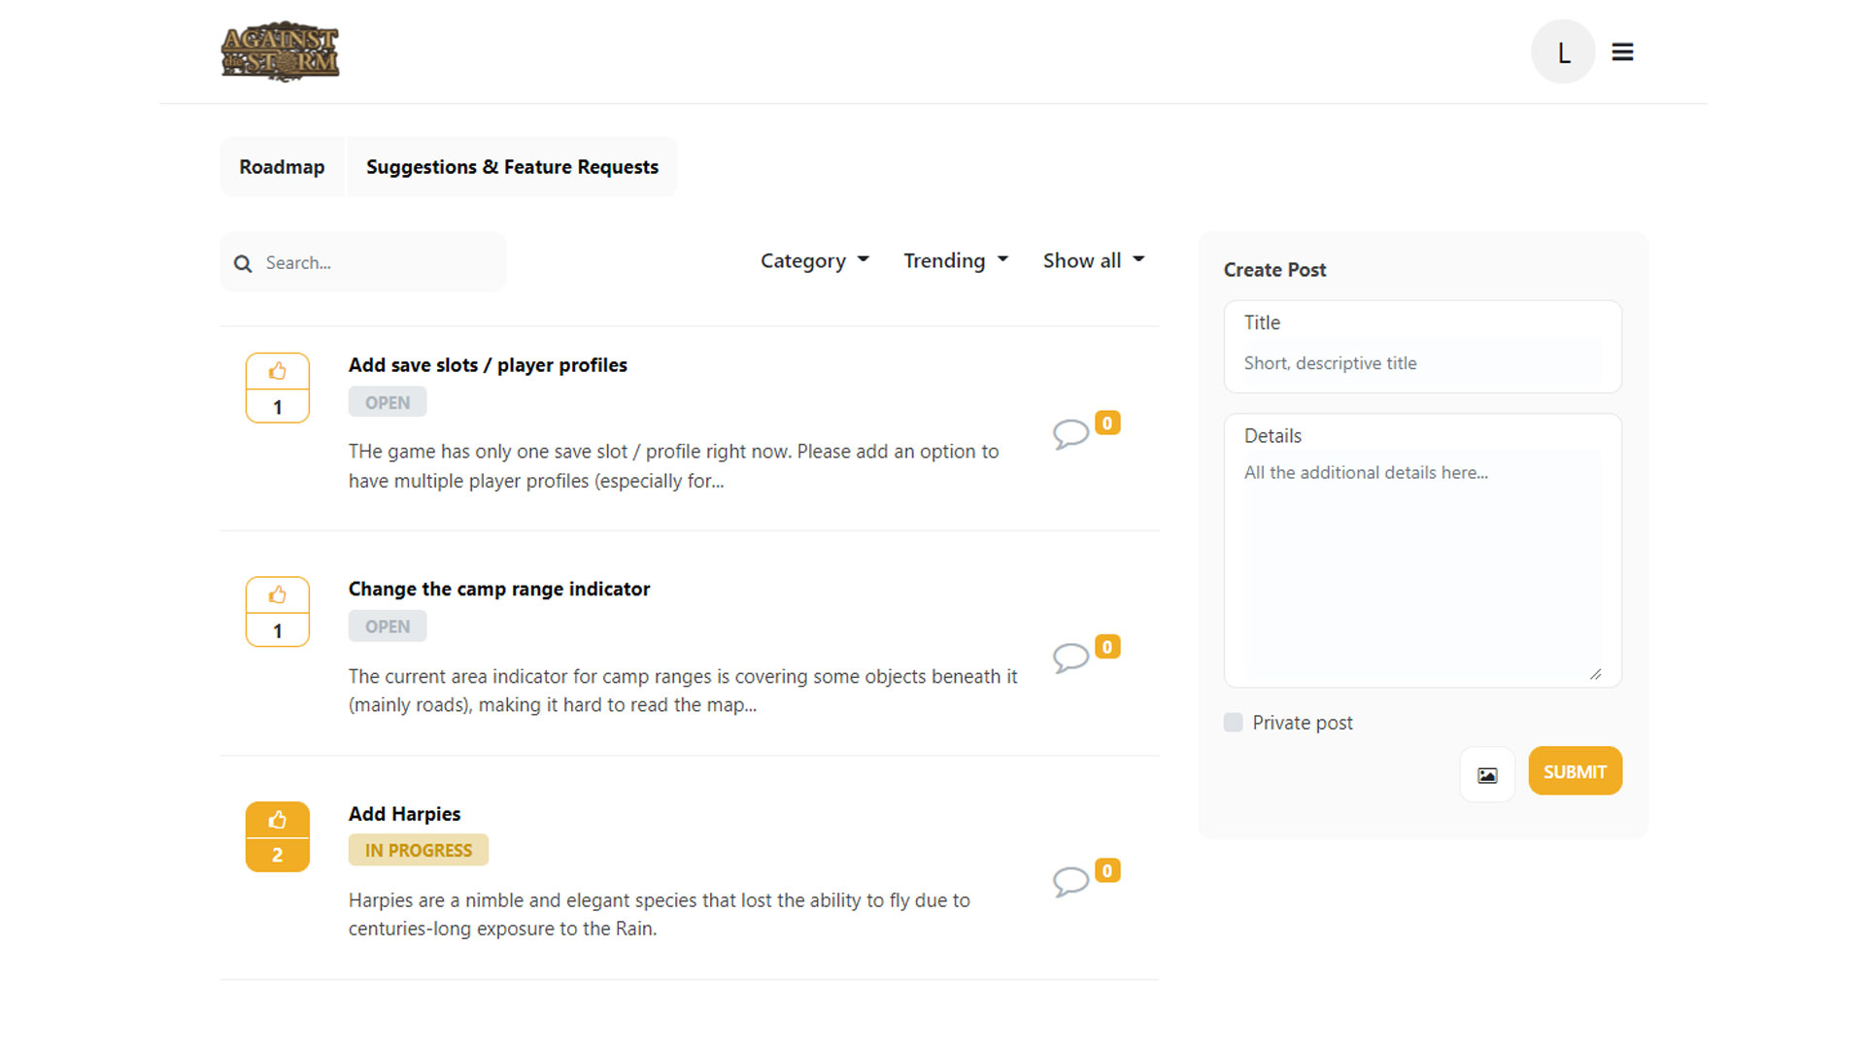The image size is (1865, 1049).
Task: Open the Trending sort dropdown
Action: 956,260
